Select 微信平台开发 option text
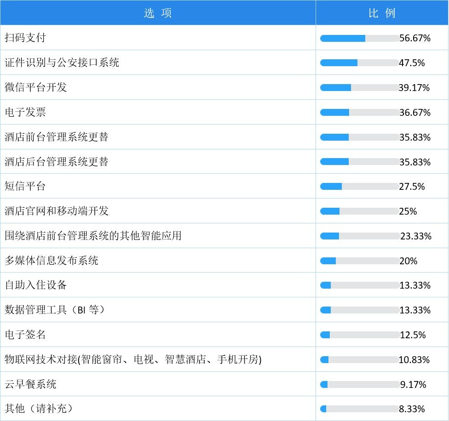 (36, 87)
